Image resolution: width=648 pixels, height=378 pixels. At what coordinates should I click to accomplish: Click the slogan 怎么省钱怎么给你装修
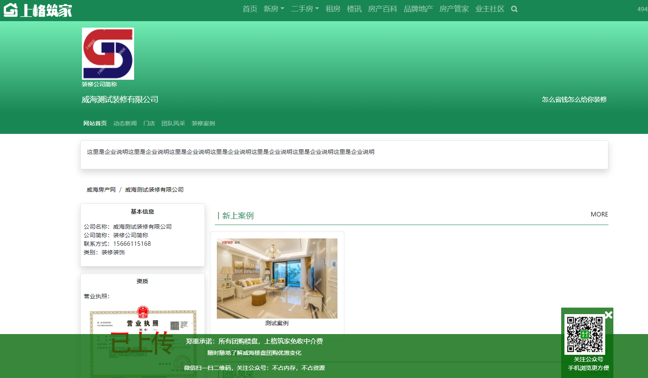pos(574,100)
